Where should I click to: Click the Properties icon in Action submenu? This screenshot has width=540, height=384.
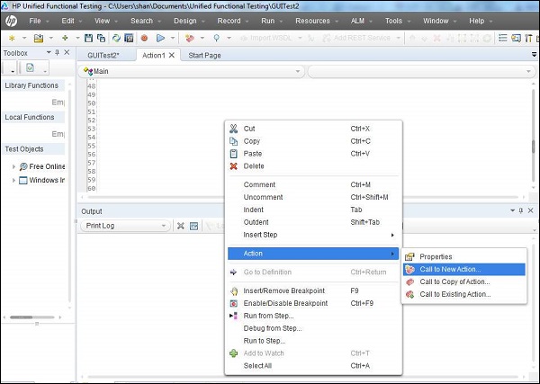[x=410, y=256]
